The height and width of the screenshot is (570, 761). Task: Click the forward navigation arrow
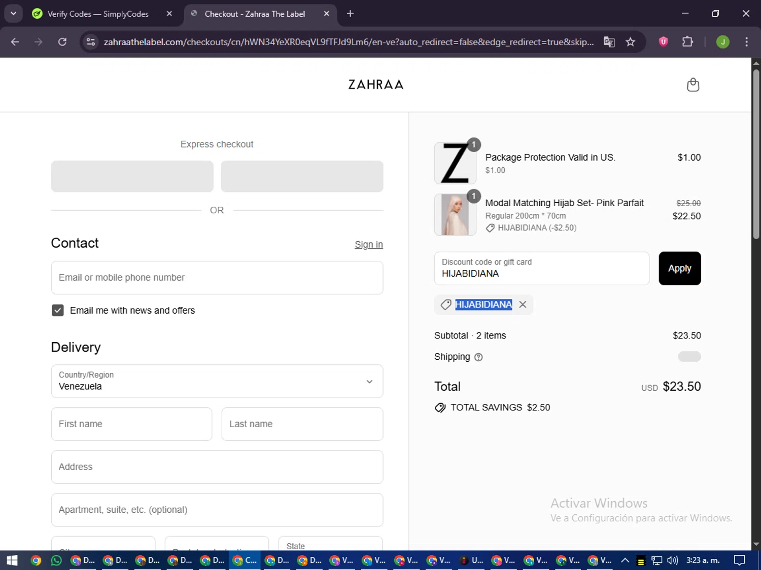39,42
